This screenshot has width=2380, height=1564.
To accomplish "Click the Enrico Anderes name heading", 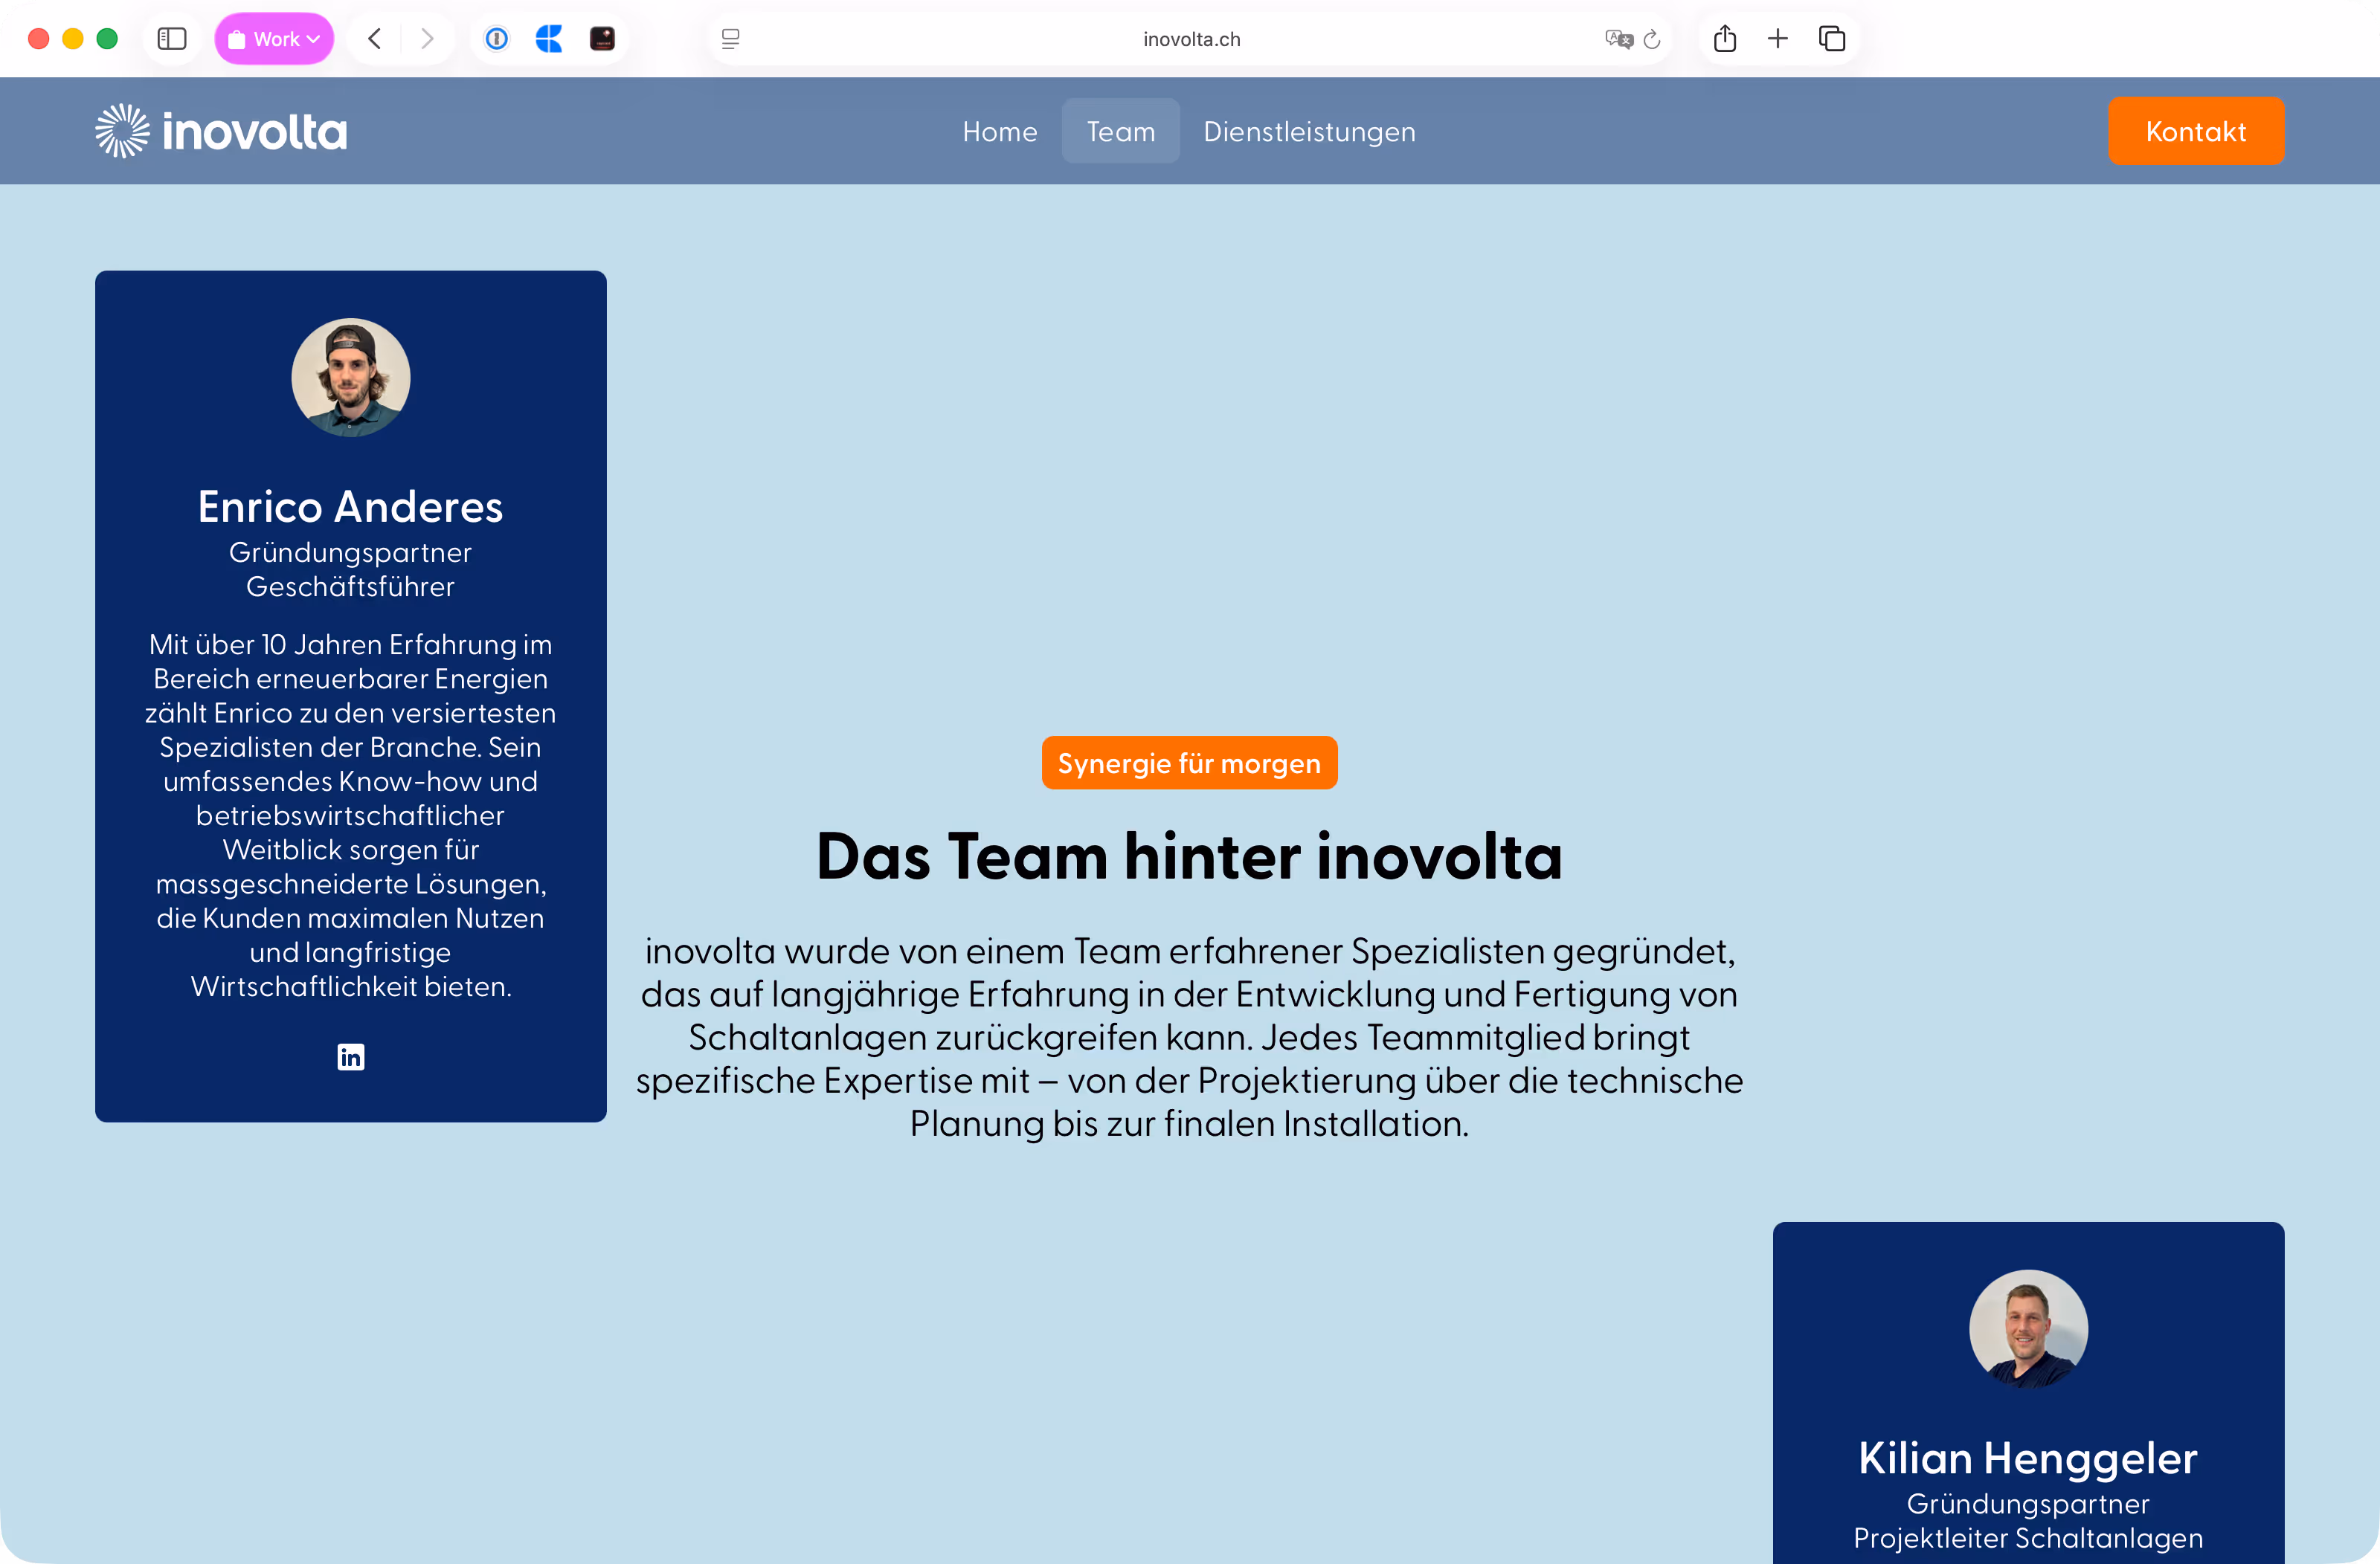I will 351,507.
